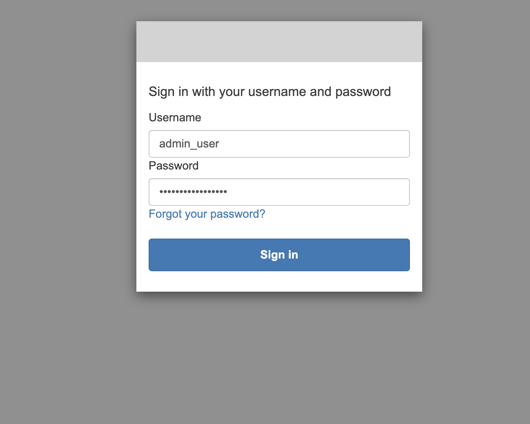530x424 pixels.
Task: Open the Forgot your password link
Action: (207, 214)
